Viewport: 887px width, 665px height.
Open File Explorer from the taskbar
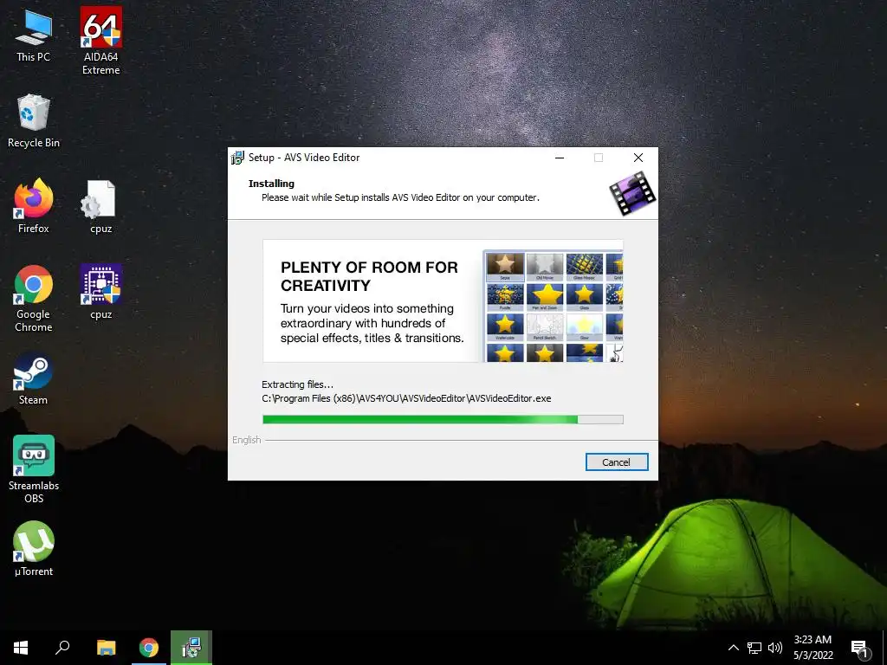pos(106,648)
